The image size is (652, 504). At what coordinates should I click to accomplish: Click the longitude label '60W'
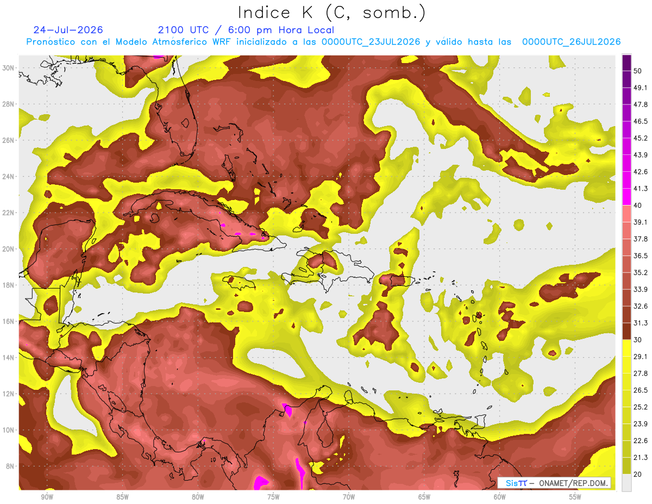500,497
